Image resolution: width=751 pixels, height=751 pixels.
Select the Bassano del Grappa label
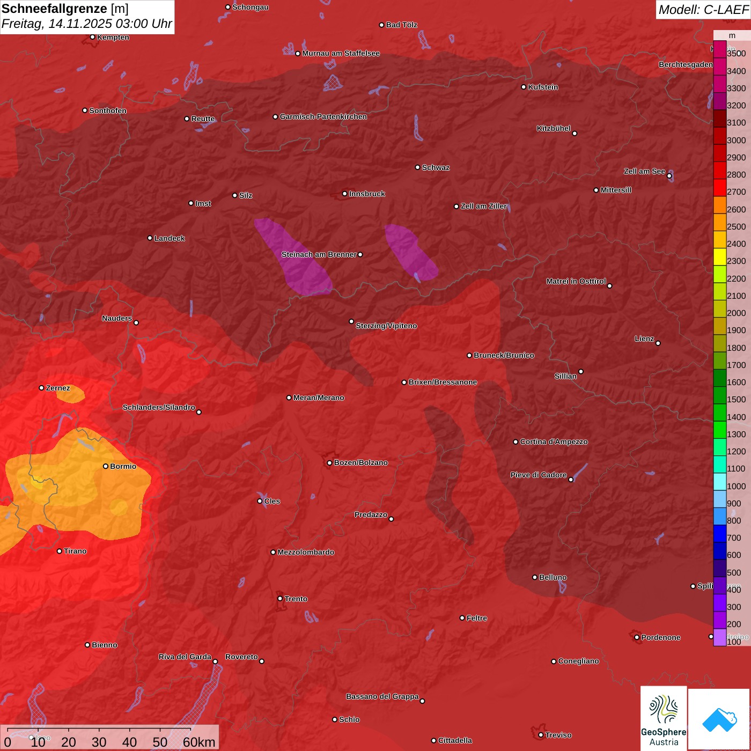(x=382, y=696)
